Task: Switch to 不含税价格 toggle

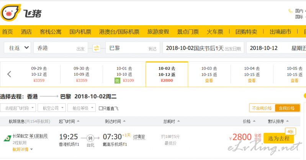Action: (x=262, y=108)
